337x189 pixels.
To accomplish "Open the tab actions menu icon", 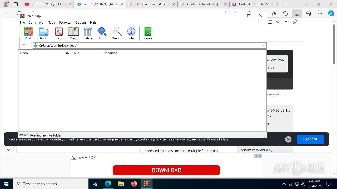I will tap(16, 4).
